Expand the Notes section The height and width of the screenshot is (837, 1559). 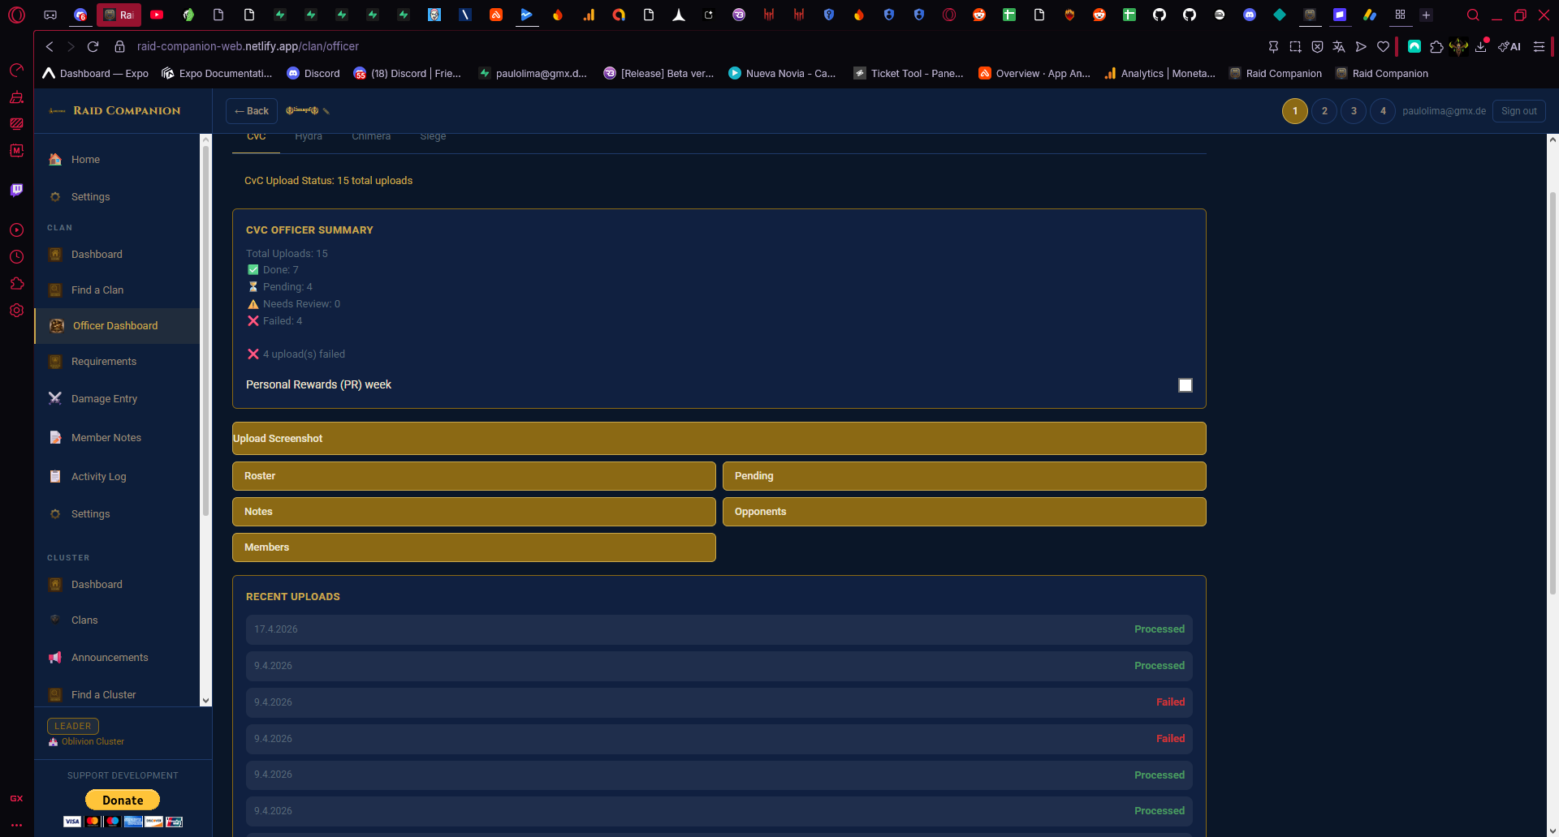(x=473, y=512)
